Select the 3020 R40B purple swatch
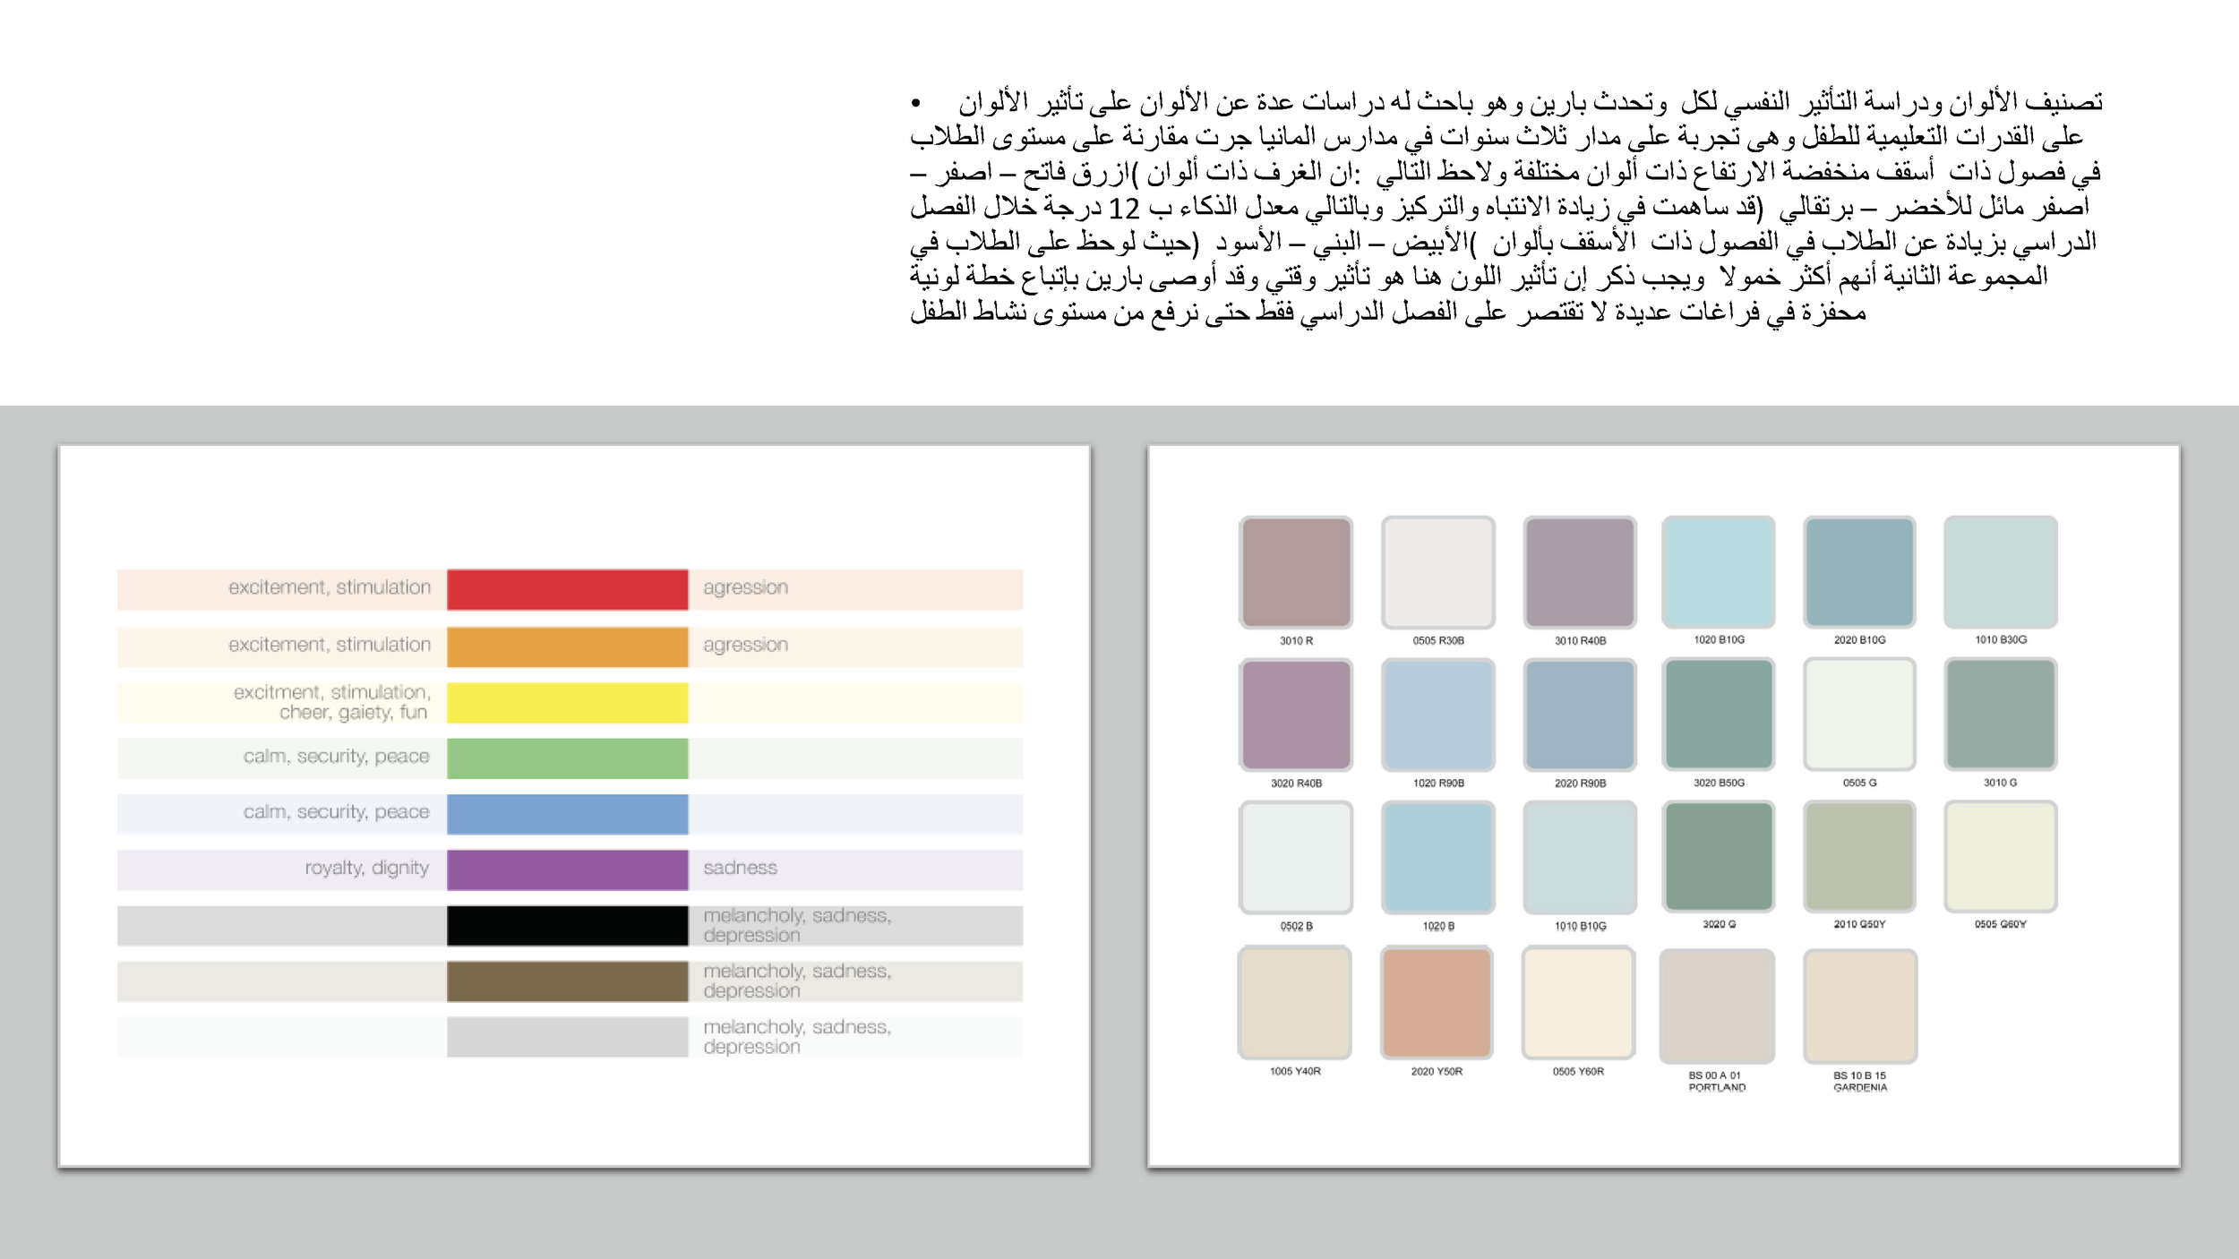This screenshot has width=2239, height=1259. [x=1295, y=714]
